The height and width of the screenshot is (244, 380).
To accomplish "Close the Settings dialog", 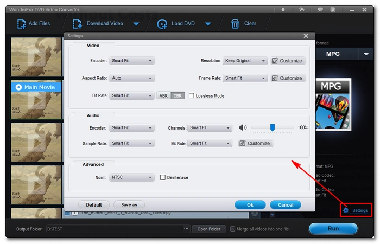I will (x=306, y=36).
